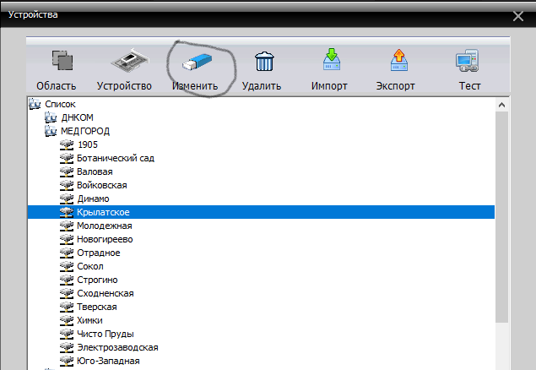Select the Сокол device entry

pos(90,266)
